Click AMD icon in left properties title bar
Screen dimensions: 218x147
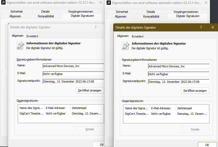pyautogui.click(x=3, y=2)
